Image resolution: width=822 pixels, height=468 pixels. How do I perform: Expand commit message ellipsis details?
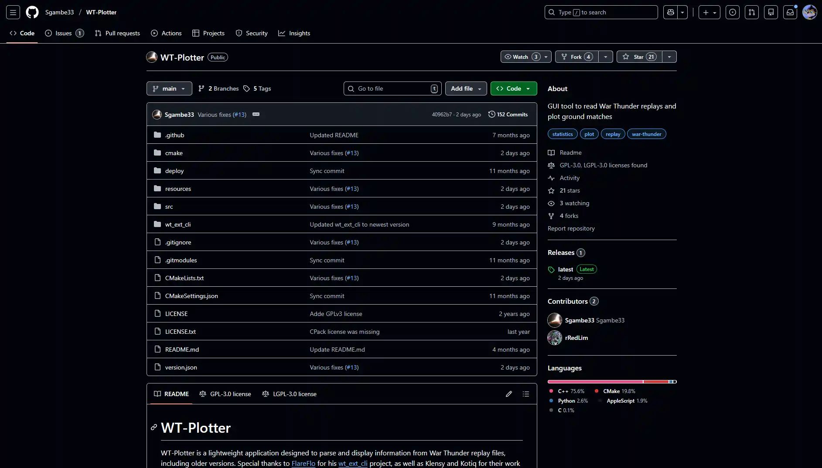click(x=256, y=114)
